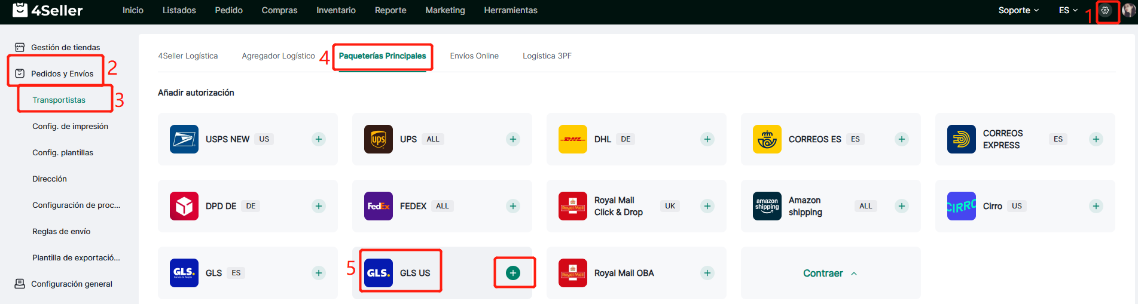This screenshot has height=304, width=1138.
Task: Click the Amazon shipping logo
Action: click(767, 206)
